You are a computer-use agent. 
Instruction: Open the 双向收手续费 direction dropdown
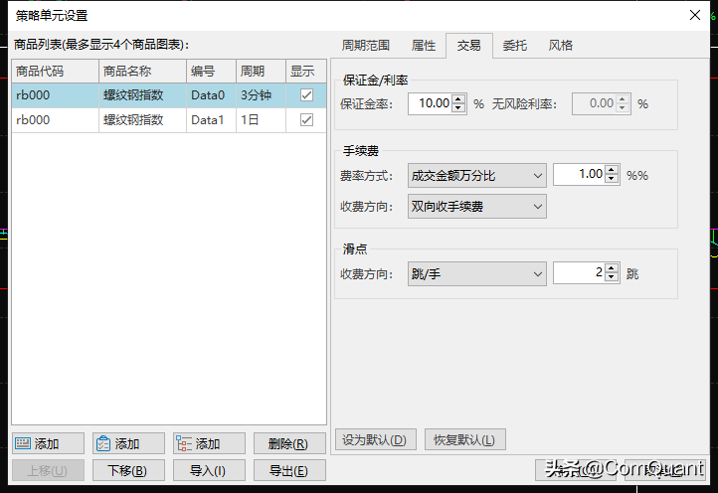click(476, 206)
